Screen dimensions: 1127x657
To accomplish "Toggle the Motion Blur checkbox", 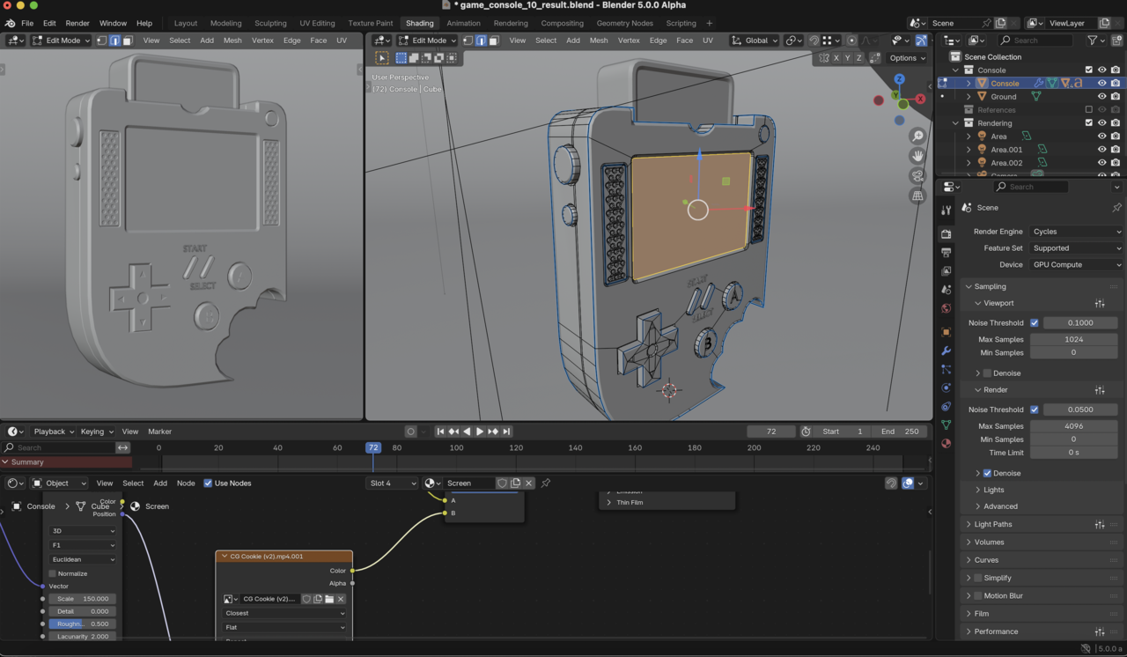I will coord(977,595).
